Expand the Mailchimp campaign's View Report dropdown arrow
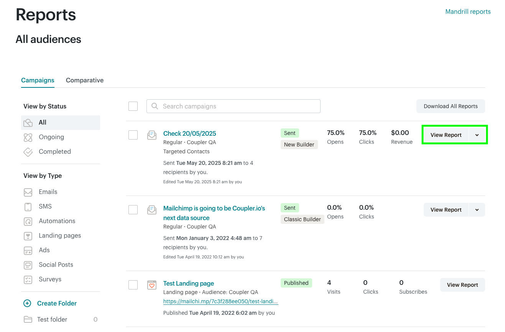 (x=477, y=210)
